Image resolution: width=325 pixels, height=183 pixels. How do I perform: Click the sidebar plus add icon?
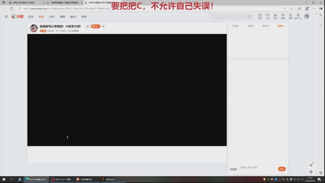(x=321, y=25)
